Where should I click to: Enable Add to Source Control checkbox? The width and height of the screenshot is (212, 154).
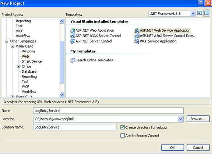tap(123, 136)
